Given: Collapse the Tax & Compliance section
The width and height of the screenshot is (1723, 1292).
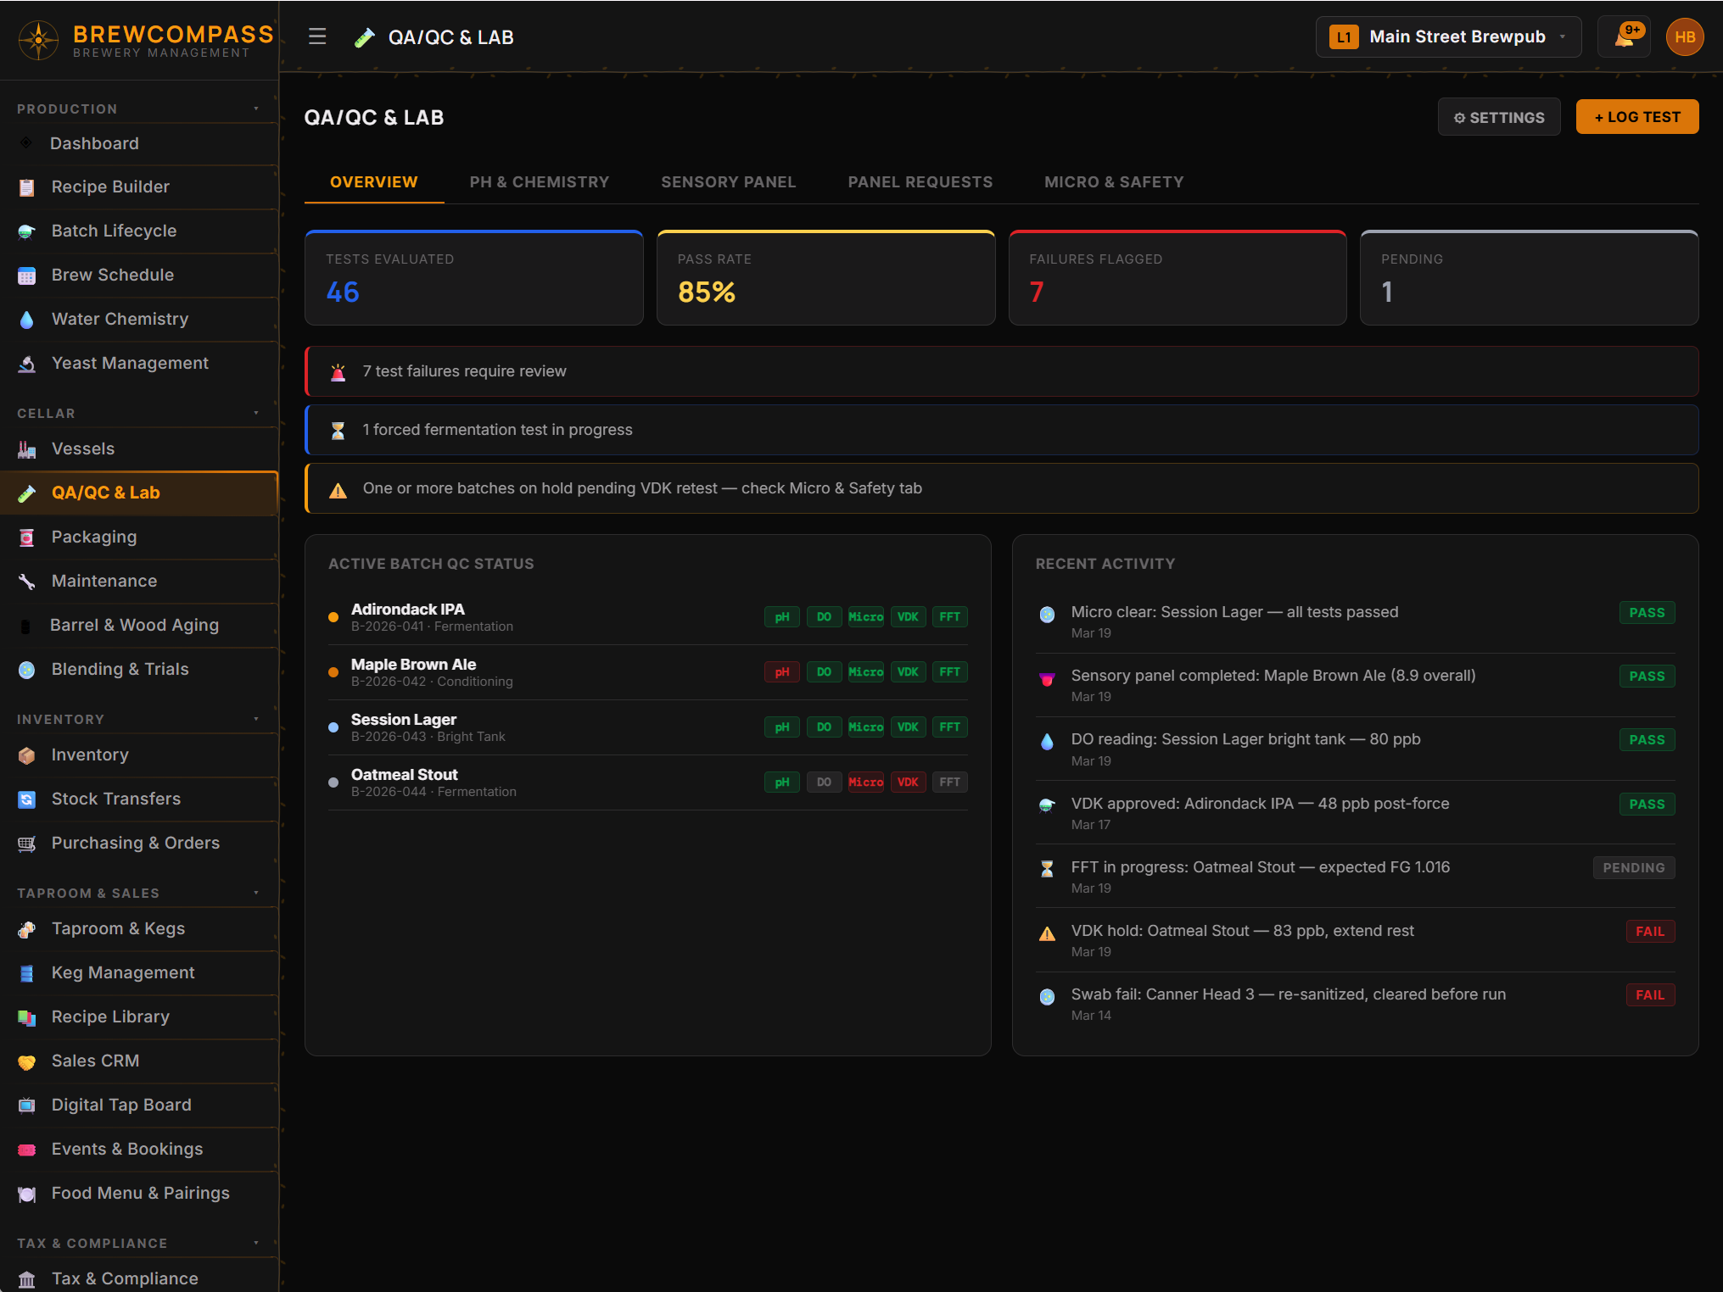Looking at the screenshot, I should (256, 1243).
